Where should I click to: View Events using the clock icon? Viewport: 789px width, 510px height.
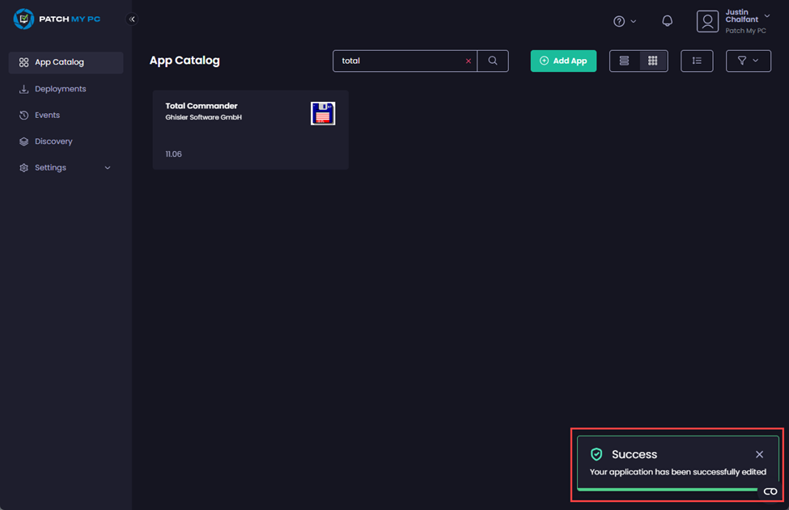(23, 115)
